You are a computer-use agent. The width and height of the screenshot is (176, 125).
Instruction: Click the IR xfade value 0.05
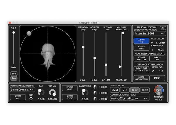(161, 50)
